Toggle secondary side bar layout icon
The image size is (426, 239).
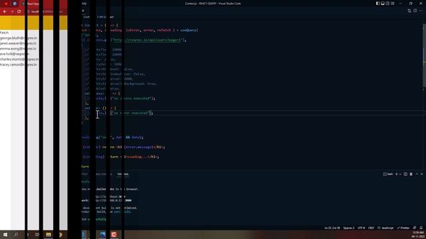click(x=387, y=3)
